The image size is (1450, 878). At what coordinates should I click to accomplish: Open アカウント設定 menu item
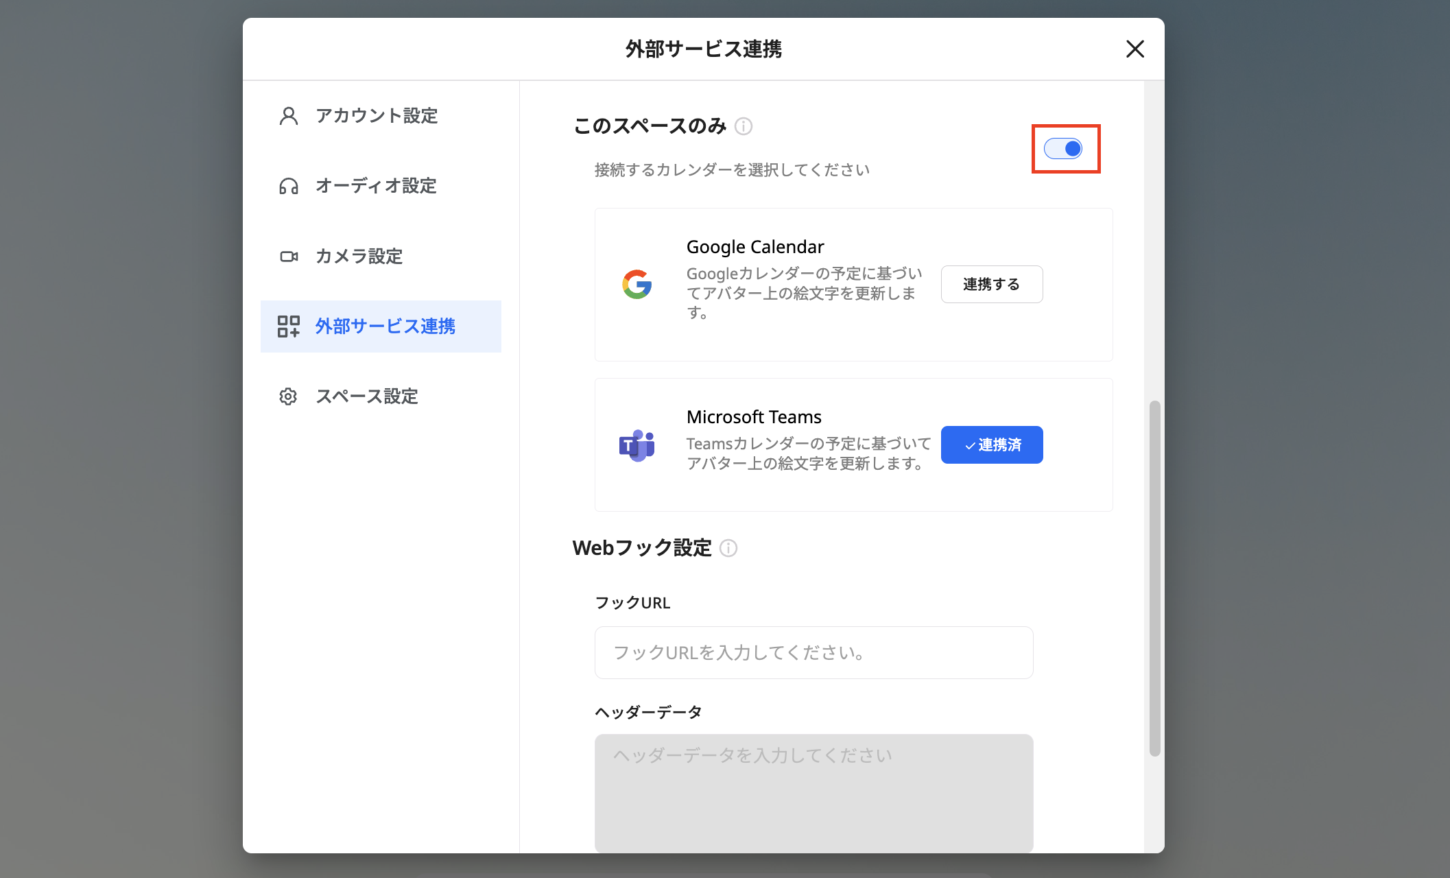pos(381,116)
